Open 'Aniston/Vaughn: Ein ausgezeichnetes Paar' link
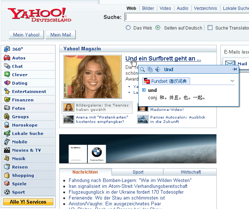This screenshot has width=249, height=209. point(115,204)
